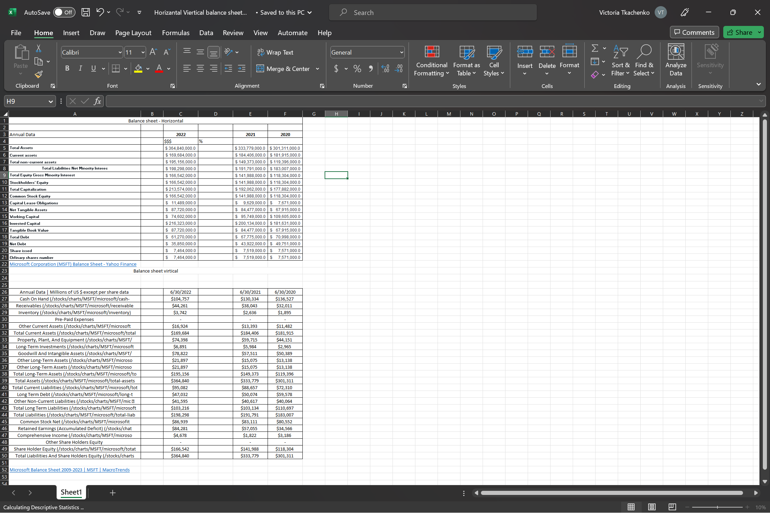
Task: Click the Increase Indent icon
Action: tap(241, 69)
